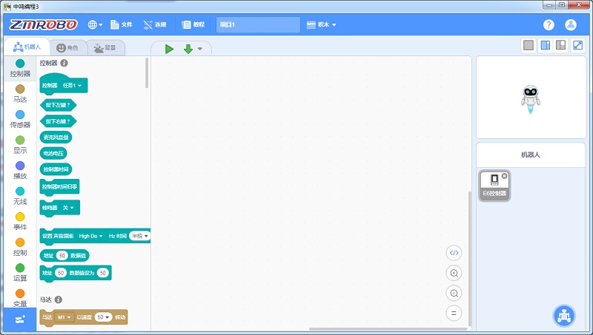The image size is (593, 335).
Task: Switch to the 背景 tab
Action: (x=105, y=47)
